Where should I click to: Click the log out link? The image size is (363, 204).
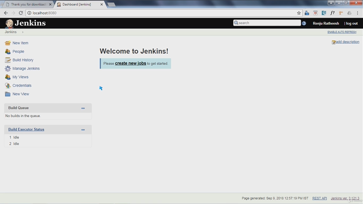352,23
